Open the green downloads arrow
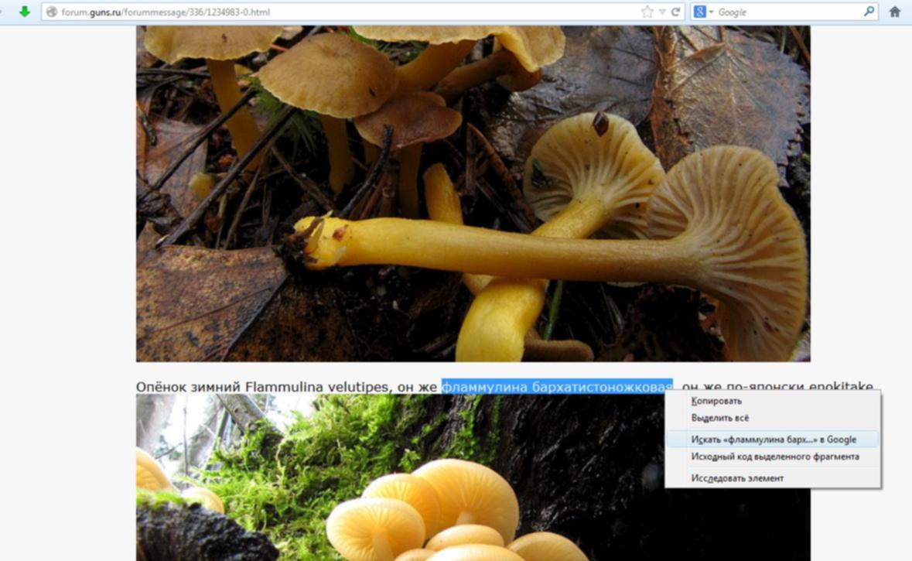The width and height of the screenshot is (912, 561). pos(25,12)
